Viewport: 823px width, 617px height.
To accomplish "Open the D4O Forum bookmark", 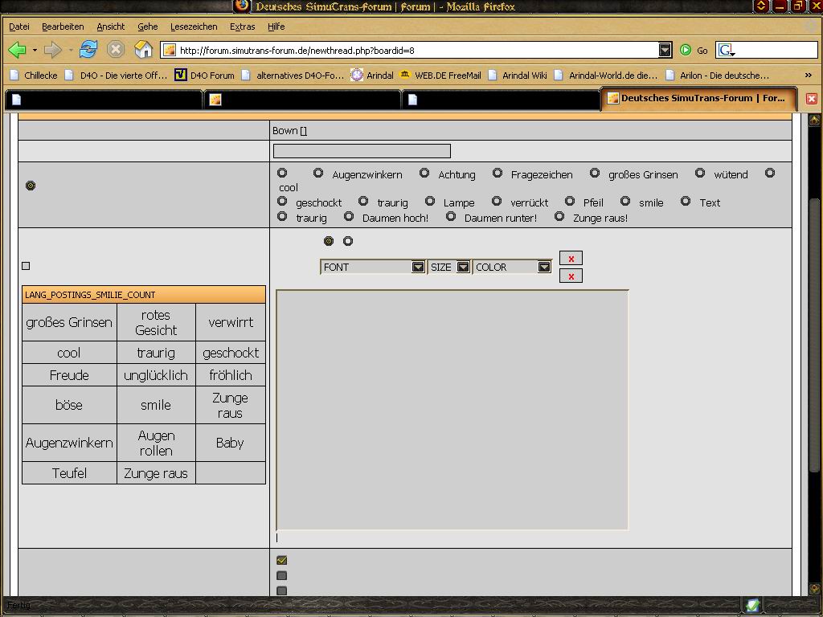I will [204, 76].
